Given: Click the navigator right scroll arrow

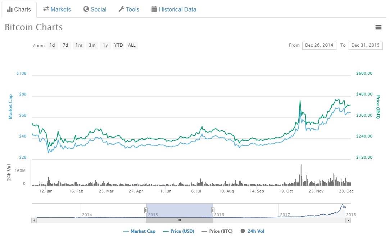Looking at the screenshot, I should (348, 220).
